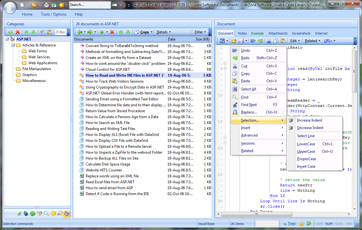Sort by the Size (KB) column header
The height and width of the screenshot is (230, 362).
[203, 39]
